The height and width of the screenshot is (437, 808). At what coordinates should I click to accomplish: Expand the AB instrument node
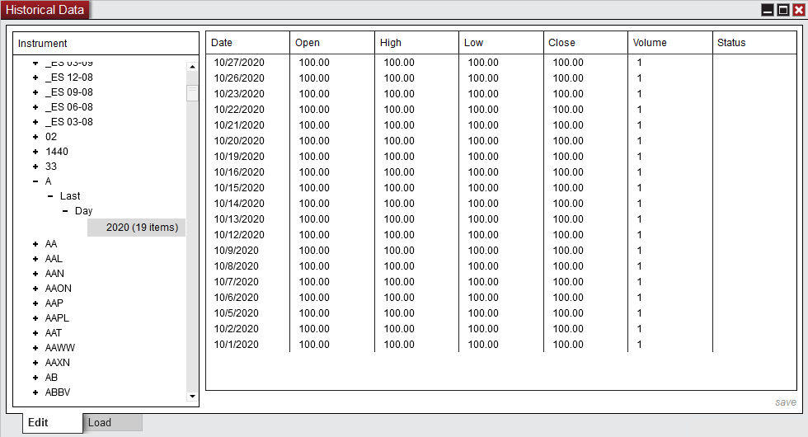[35, 378]
